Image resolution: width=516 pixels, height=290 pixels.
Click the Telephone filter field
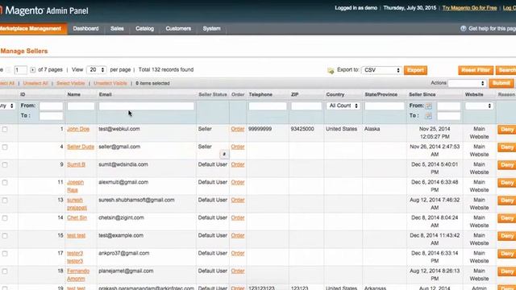coord(268,106)
